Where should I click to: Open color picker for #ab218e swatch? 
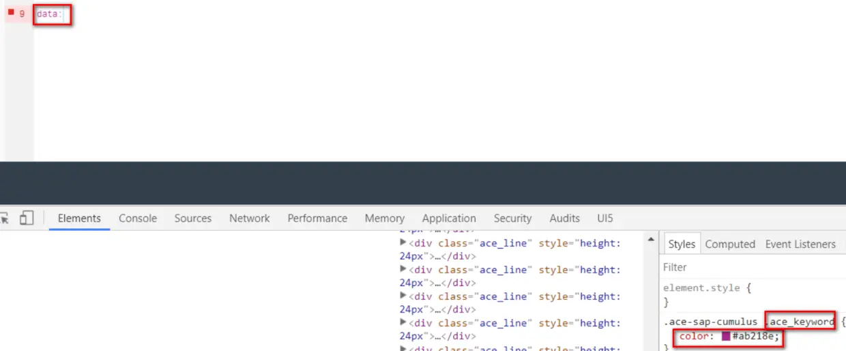click(726, 337)
